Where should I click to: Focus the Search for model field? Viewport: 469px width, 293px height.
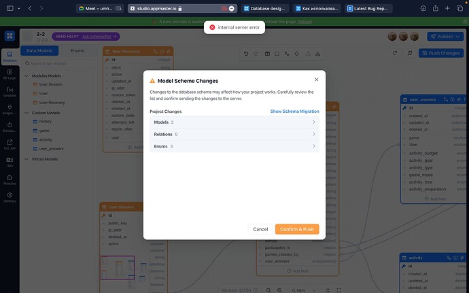[60, 63]
